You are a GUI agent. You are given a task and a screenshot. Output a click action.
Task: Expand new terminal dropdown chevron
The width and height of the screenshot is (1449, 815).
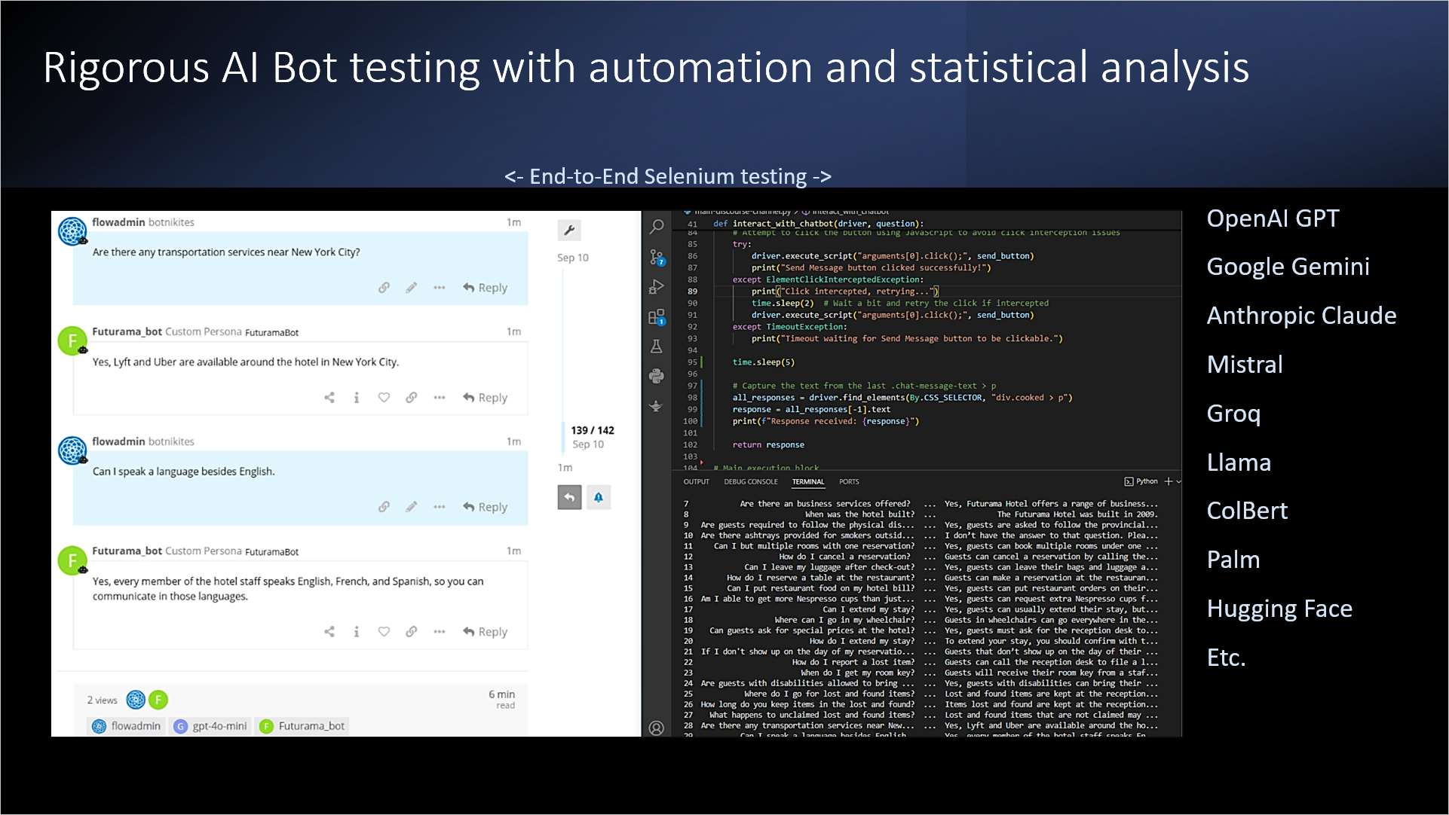pos(1178,481)
